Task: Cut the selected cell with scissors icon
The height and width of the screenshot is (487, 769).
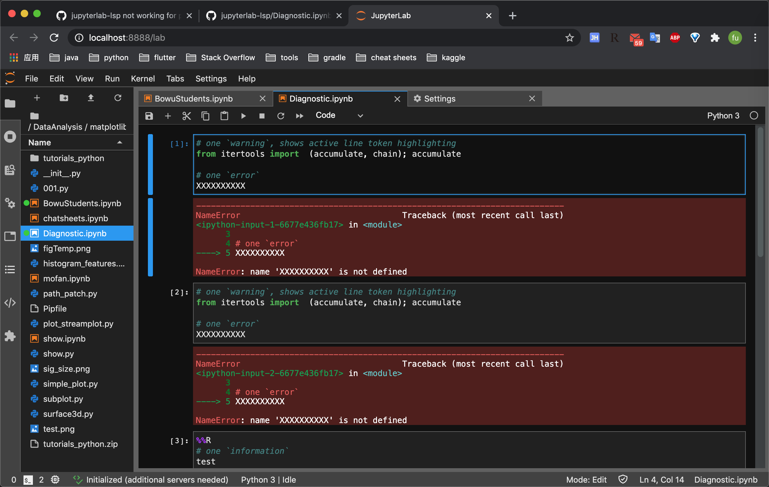Action: click(186, 116)
